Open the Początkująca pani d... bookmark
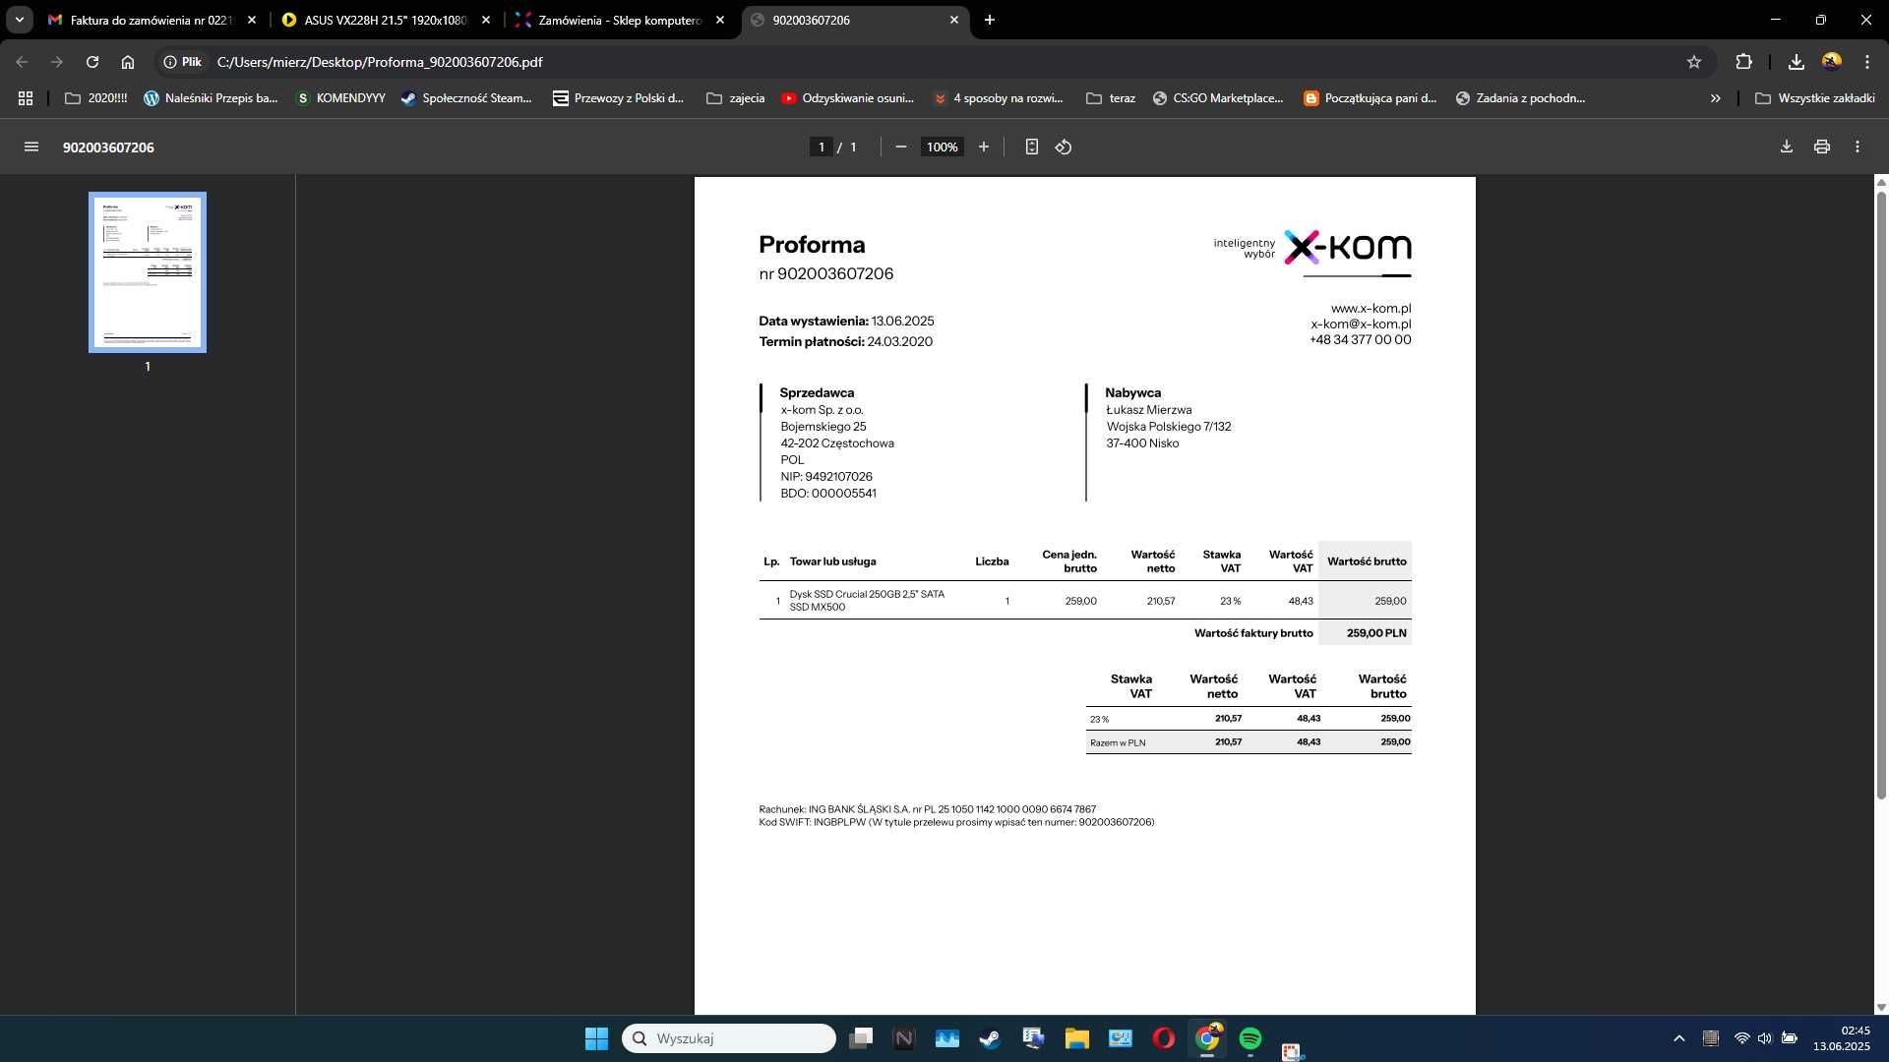1889x1062 pixels. pos(1370,98)
